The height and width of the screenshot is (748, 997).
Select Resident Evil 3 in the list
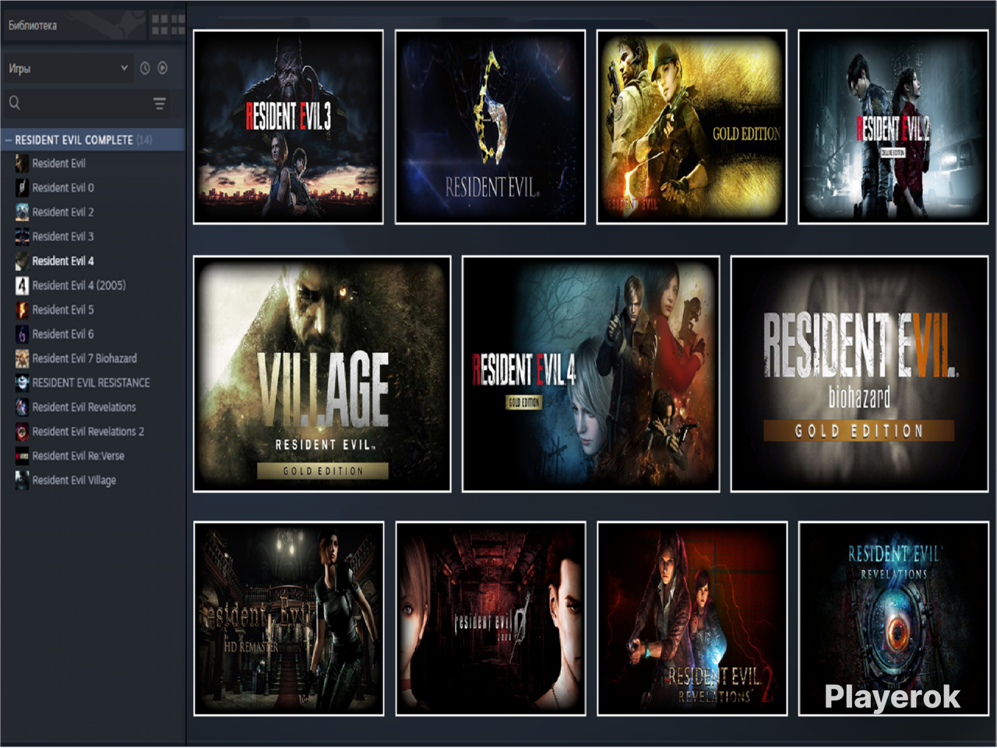coord(55,236)
